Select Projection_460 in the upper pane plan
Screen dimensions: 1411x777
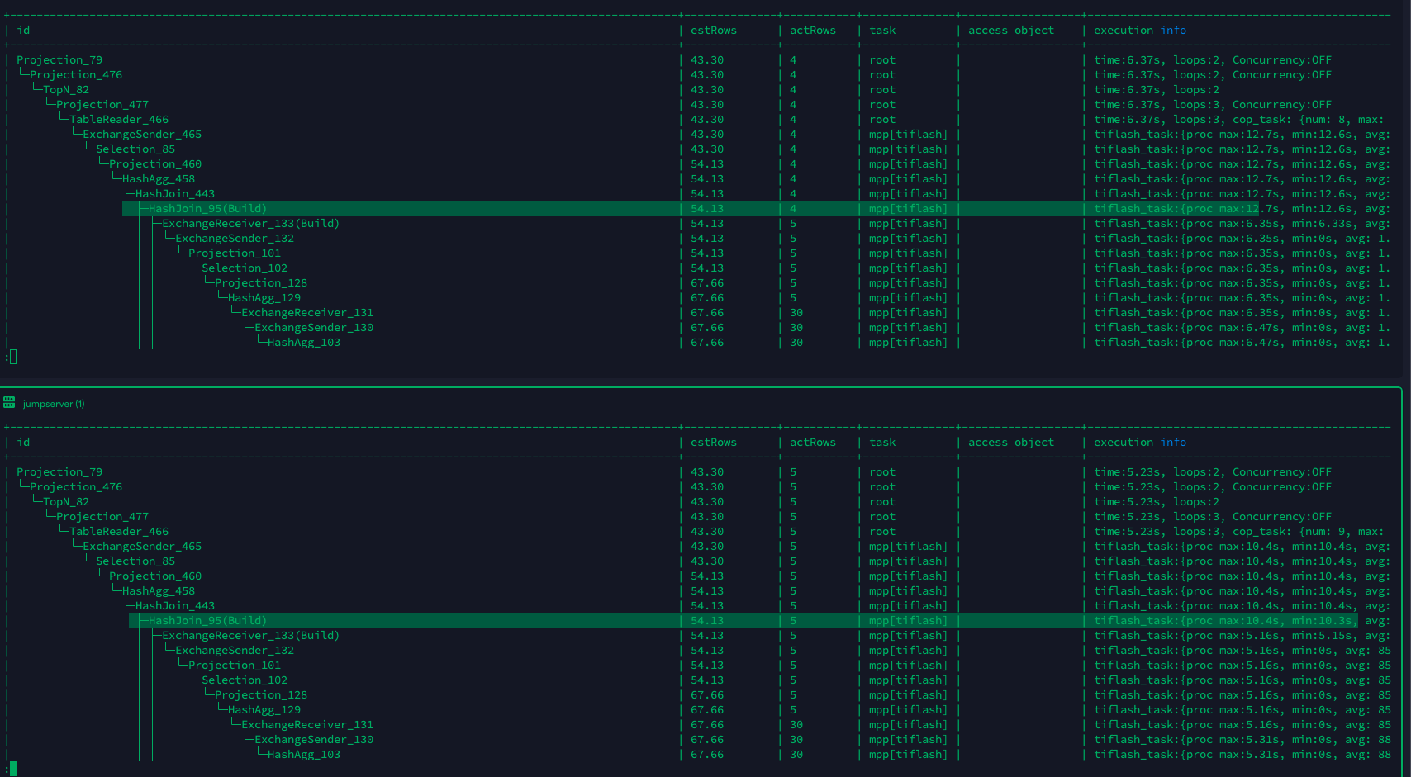coord(155,164)
